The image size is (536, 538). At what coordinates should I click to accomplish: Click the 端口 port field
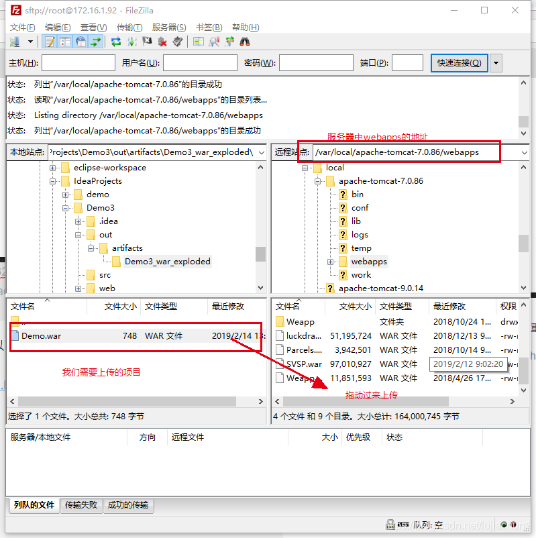pyautogui.click(x=407, y=63)
